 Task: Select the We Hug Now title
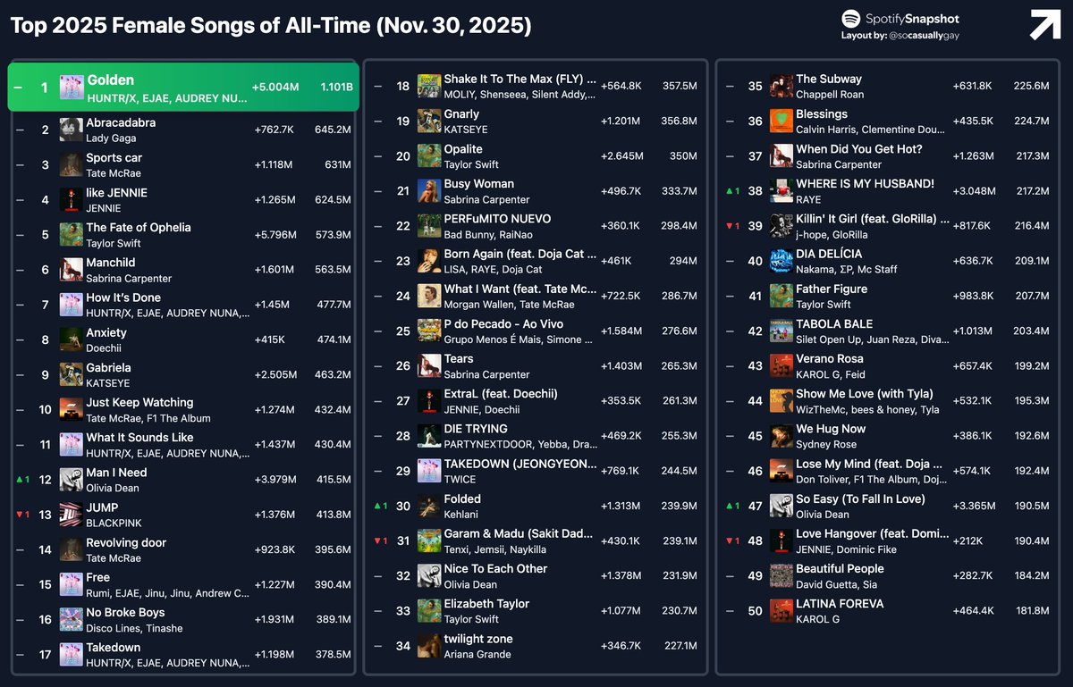pyautogui.click(x=831, y=429)
